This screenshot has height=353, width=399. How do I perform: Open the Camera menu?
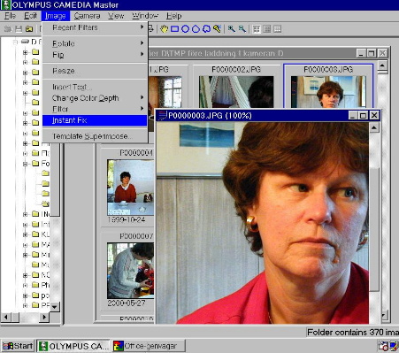[87, 16]
